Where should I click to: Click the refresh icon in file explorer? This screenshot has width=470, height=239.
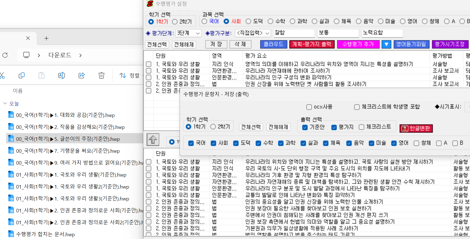[5, 55]
